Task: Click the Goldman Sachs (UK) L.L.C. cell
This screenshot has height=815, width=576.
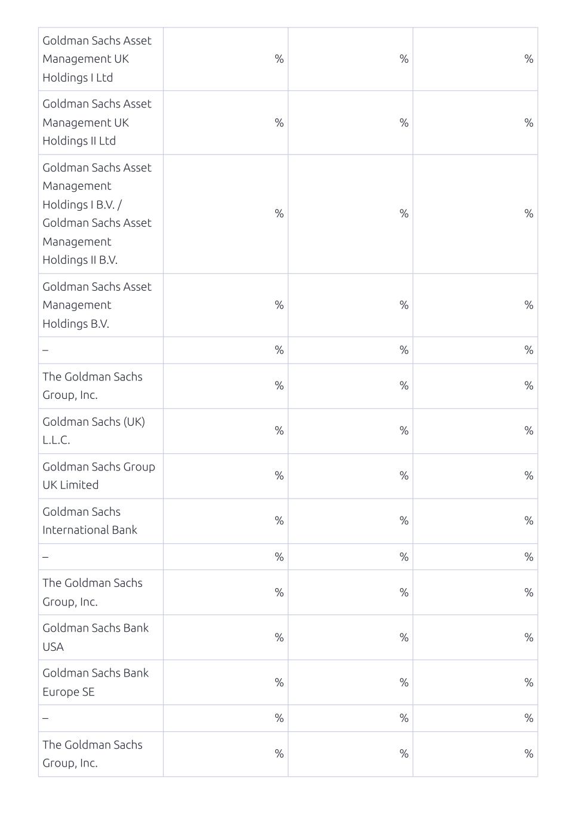Action: (100, 430)
